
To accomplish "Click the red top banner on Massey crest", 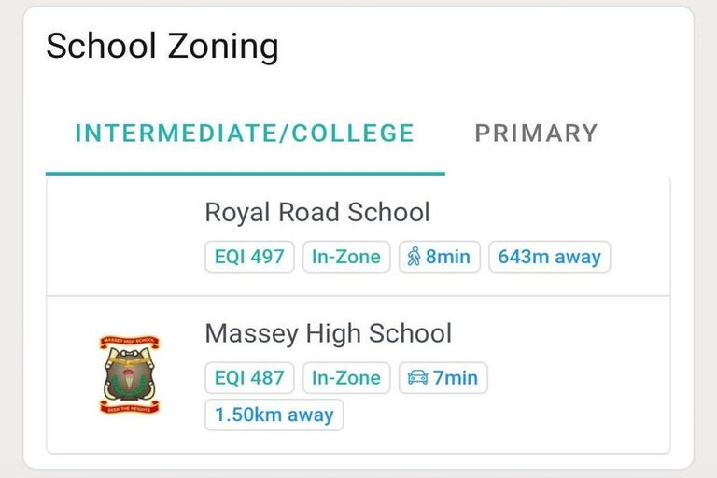I will [x=130, y=343].
